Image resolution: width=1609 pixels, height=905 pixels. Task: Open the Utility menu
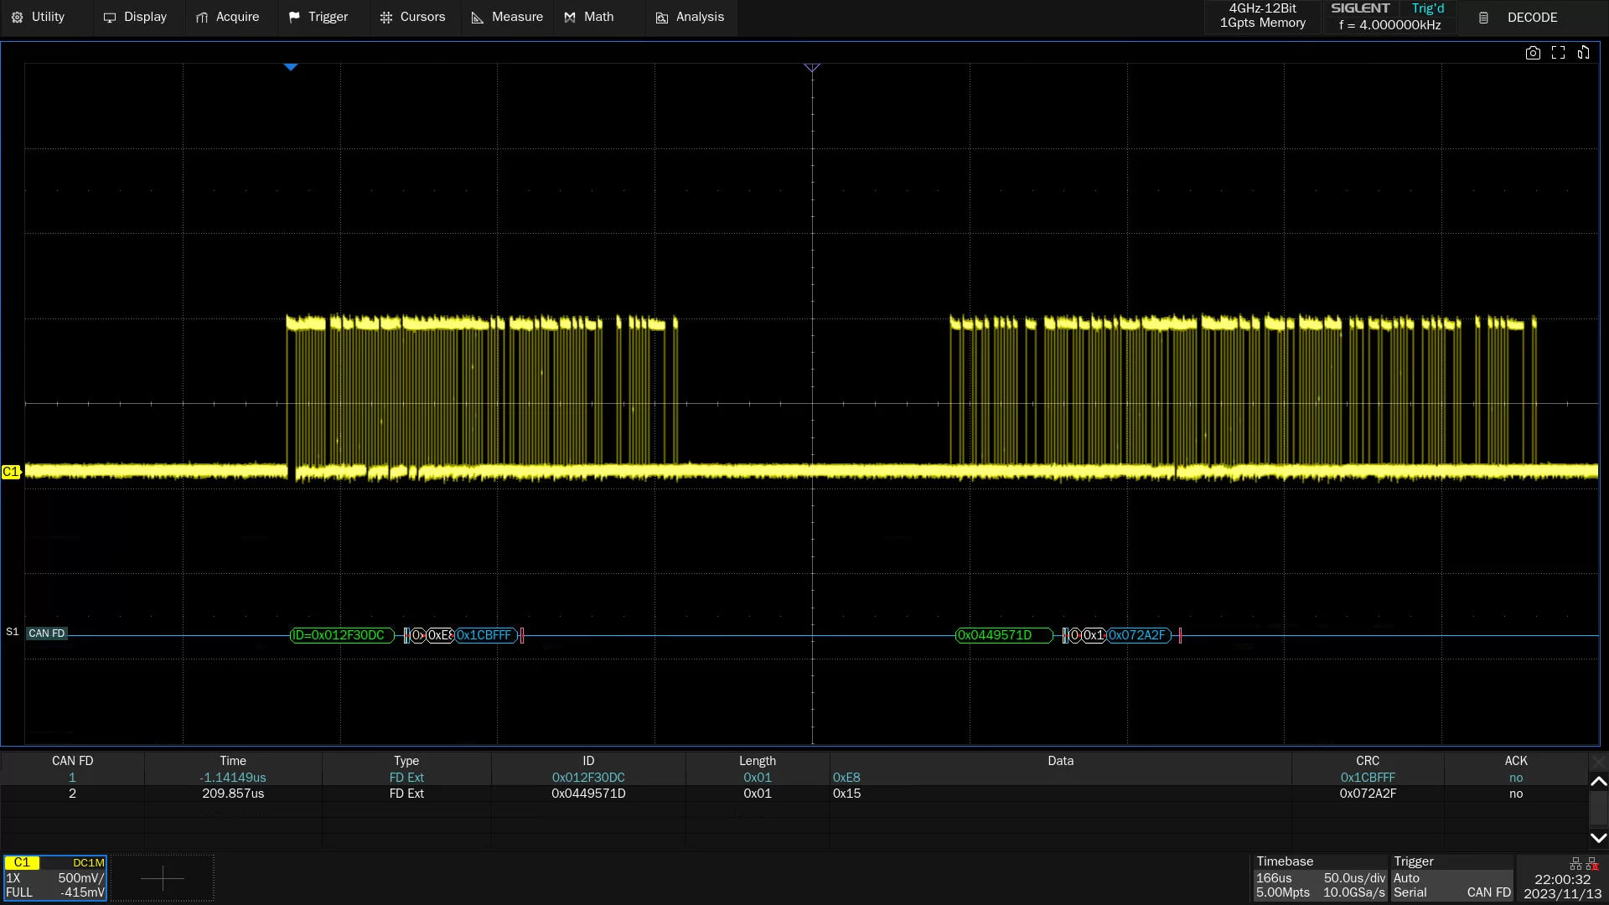39,17
